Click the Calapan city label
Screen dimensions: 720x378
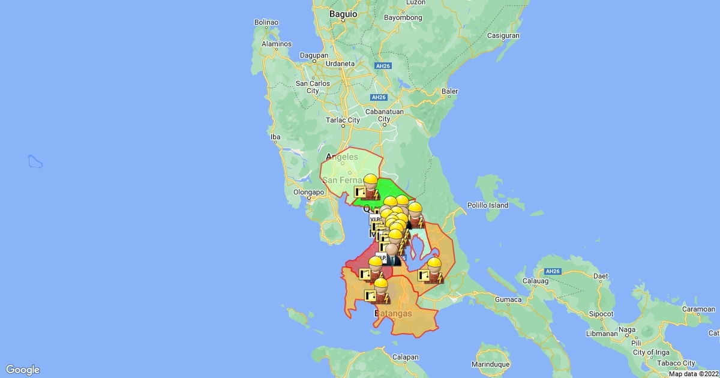click(405, 357)
